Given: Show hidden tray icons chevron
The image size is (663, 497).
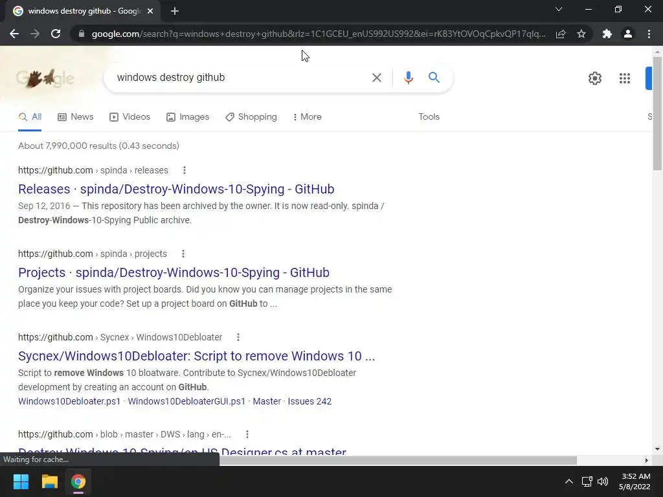Looking at the screenshot, I should 569,481.
